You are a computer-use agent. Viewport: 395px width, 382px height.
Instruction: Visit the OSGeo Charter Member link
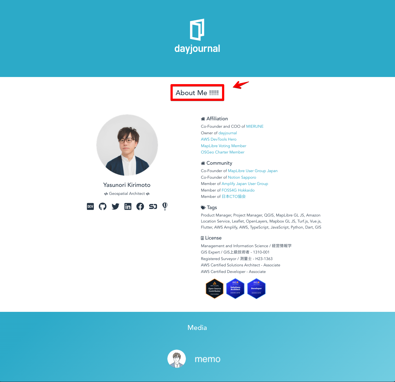(x=223, y=152)
